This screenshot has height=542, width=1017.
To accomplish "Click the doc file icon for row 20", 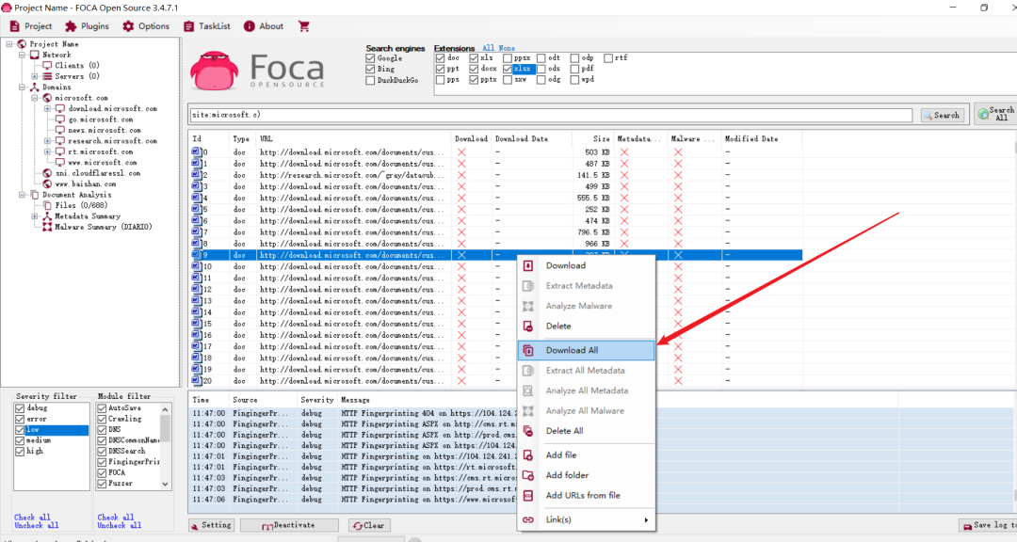I will pos(196,380).
